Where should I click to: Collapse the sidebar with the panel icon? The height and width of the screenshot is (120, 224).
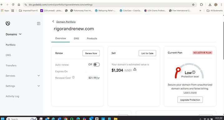coord(39,23)
